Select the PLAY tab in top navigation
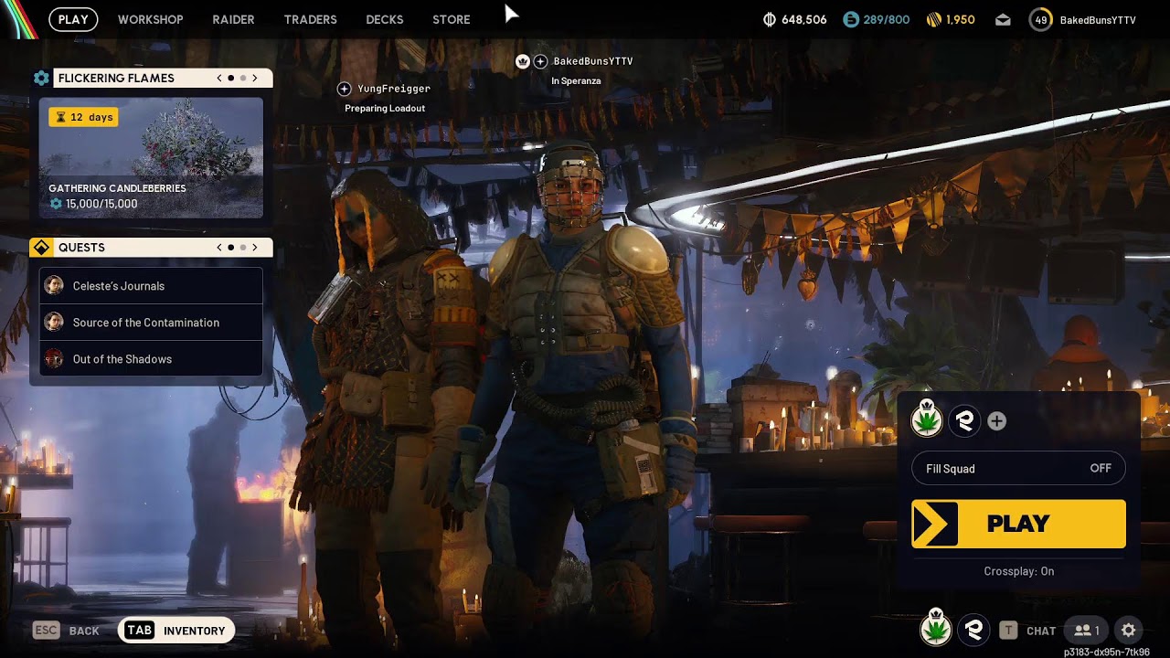This screenshot has height=658, width=1170. (73, 19)
